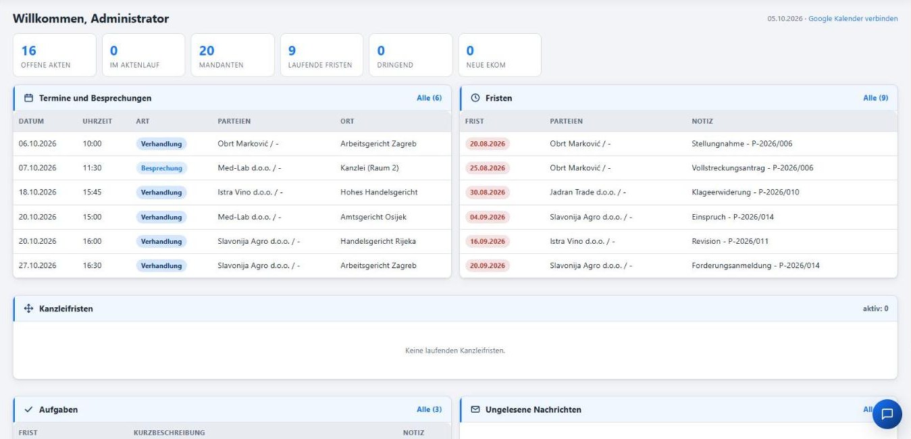Click the 07.10.2026 date cell
This screenshot has height=439, width=911.
pyautogui.click(x=38, y=168)
